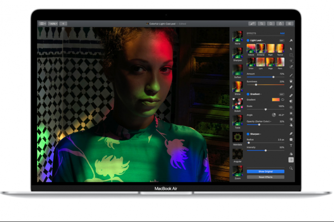Click the Reset Effects button
The width and height of the screenshot is (334, 222).
coord(265,177)
